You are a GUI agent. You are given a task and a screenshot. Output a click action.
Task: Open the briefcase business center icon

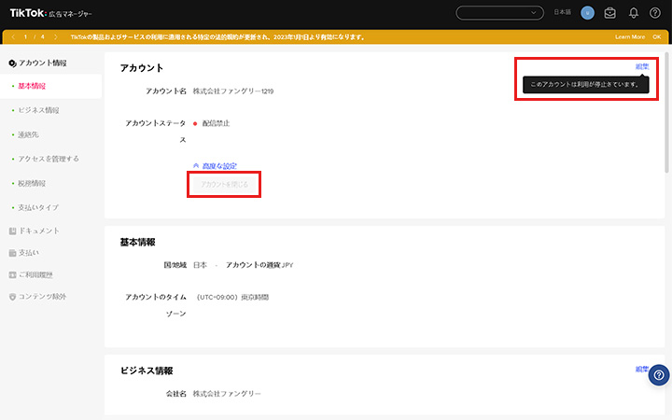(x=609, y=13)
